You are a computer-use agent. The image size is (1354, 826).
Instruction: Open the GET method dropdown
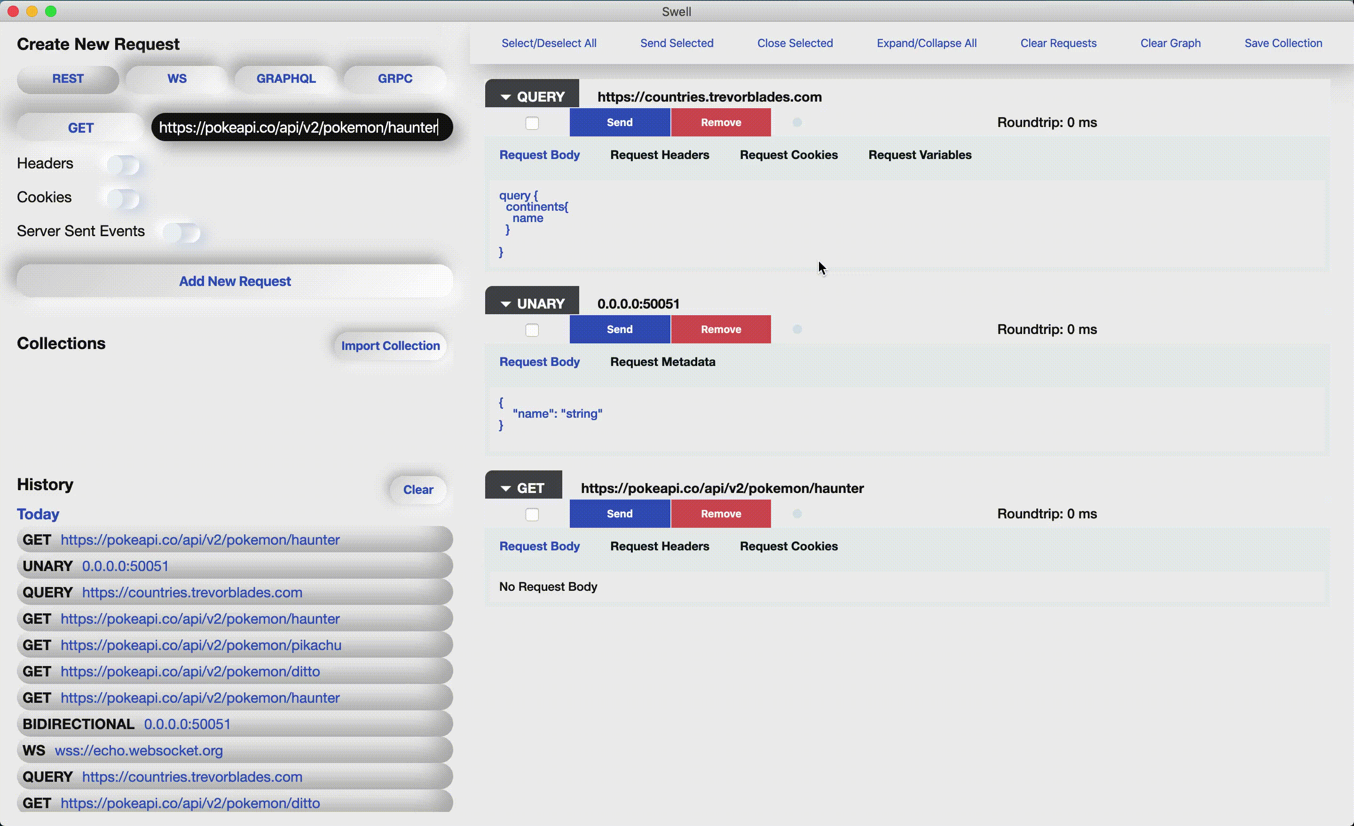pyautogui.click(x=80, y=127)
